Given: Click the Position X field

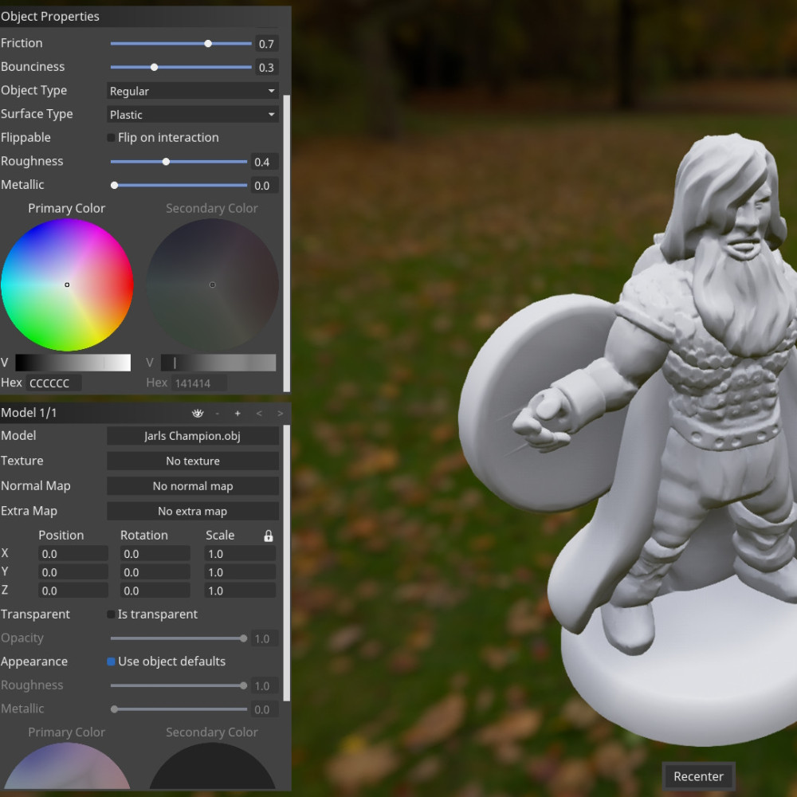Looking at the screenshot, I should (73, 554).
